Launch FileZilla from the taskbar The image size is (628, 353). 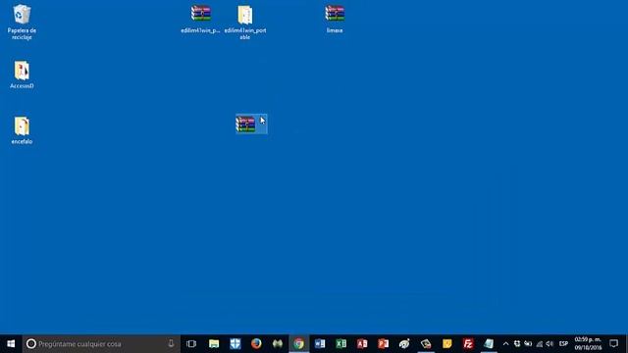(x=468, y=344)
